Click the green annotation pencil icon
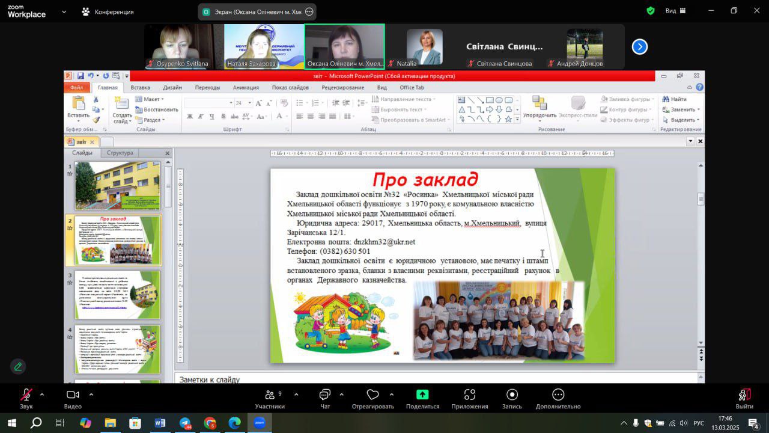Screen dimensions: 769x433 pos(18,366)
